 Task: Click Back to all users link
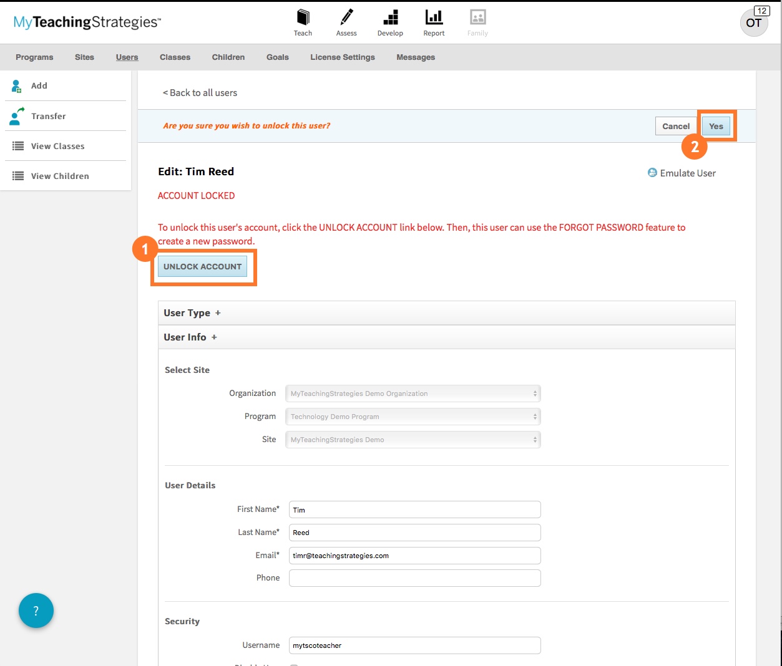pyautogui.click(x=200, y=92)
